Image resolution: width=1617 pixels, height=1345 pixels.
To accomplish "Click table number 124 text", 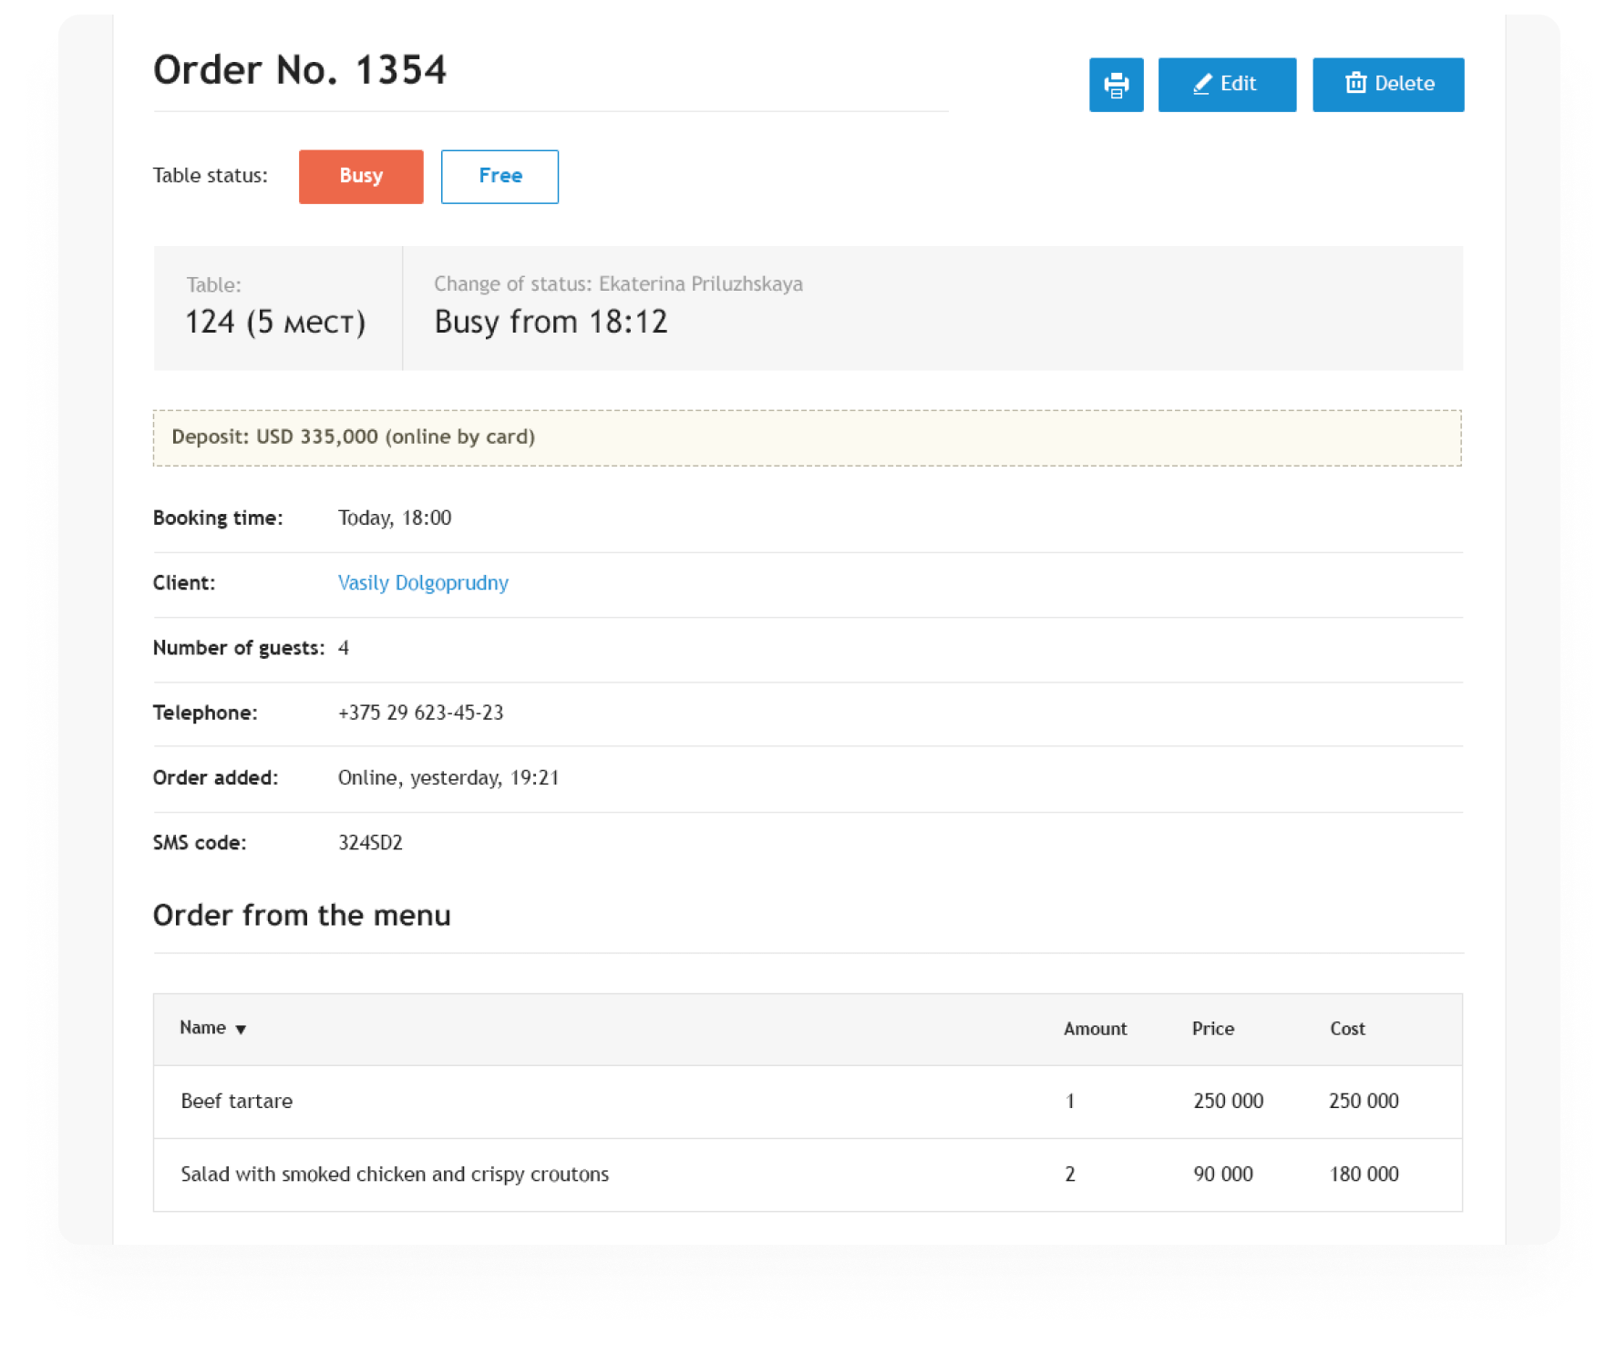I will 275,323.
